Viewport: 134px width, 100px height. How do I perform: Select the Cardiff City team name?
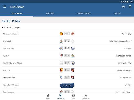(126, 34)
